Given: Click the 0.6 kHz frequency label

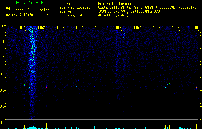Looking at the screenshot, I should pos(3,123).
